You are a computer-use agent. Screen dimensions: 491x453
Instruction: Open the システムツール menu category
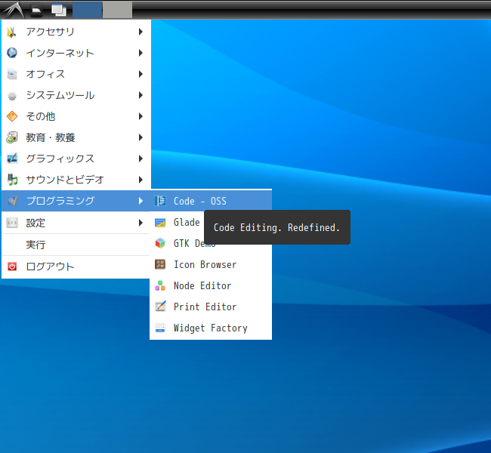pos(60,95)
